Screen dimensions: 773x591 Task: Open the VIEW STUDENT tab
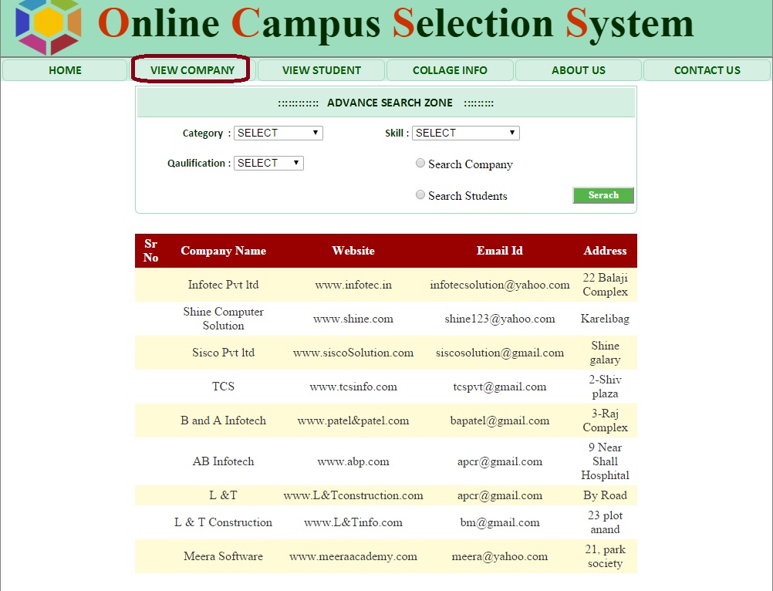[321, 70]
